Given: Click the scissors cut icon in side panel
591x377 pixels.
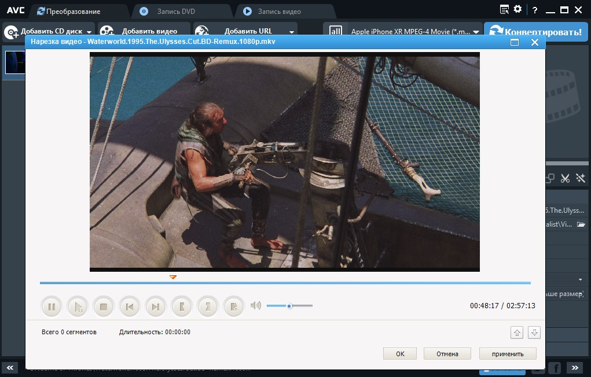Looking at the screenshot, I should (565, 178).
